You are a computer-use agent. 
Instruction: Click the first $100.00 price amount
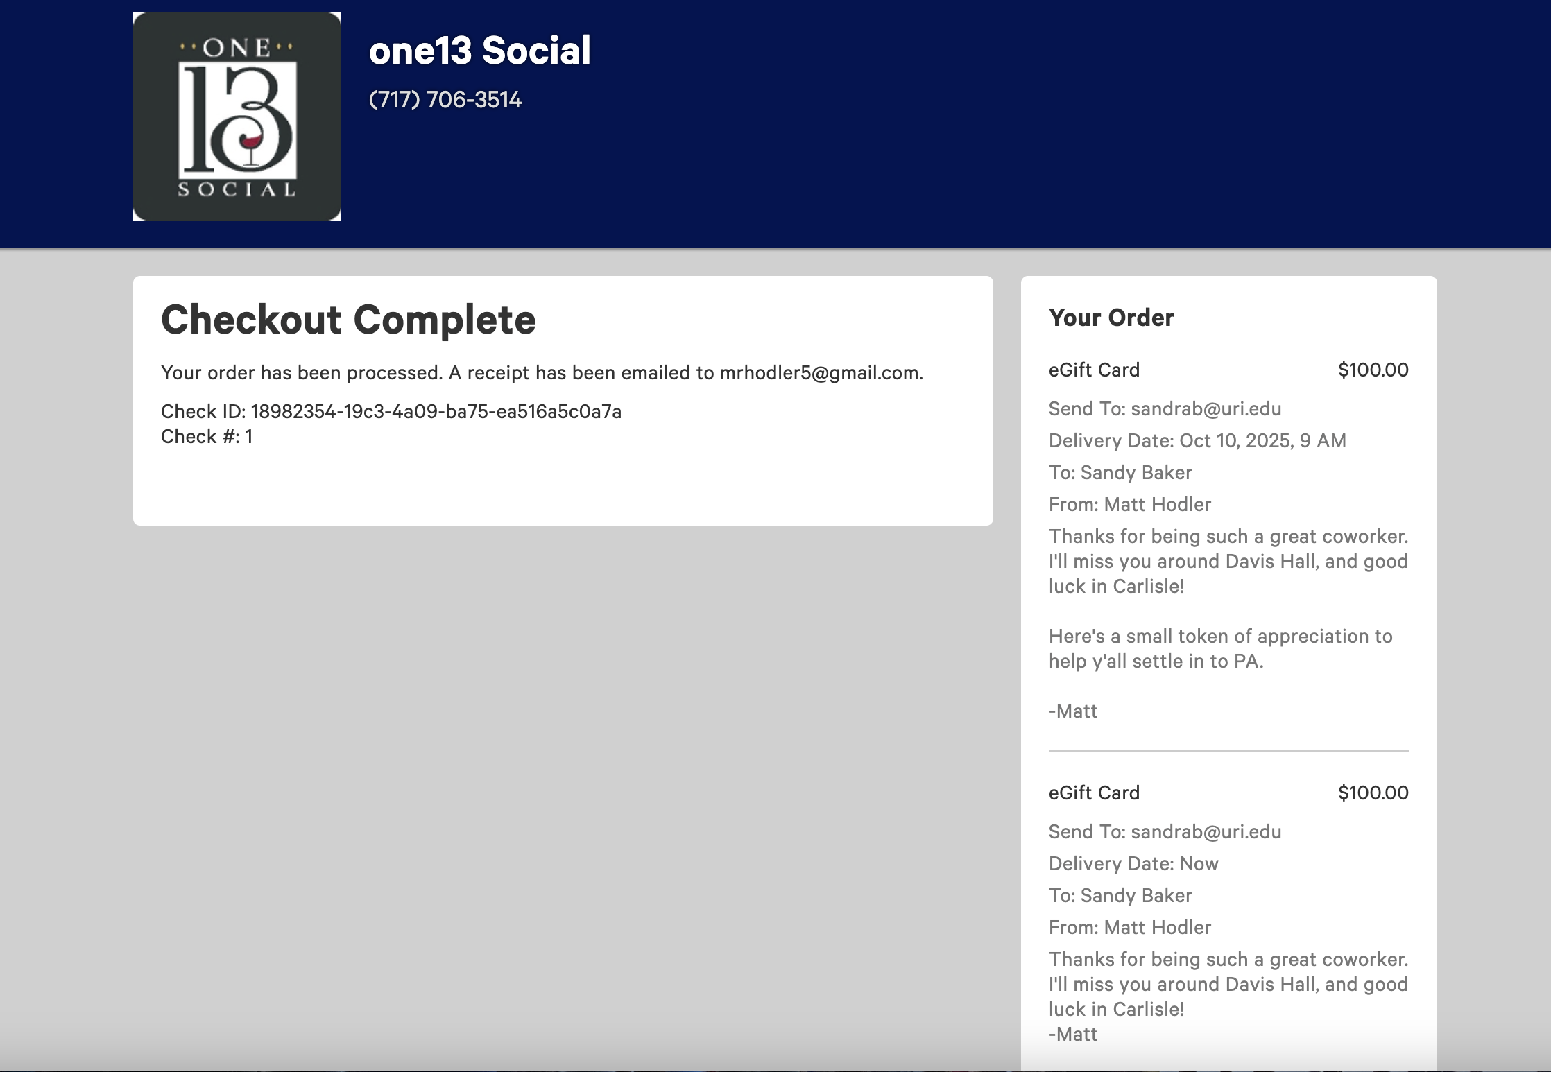point(1373,370)
